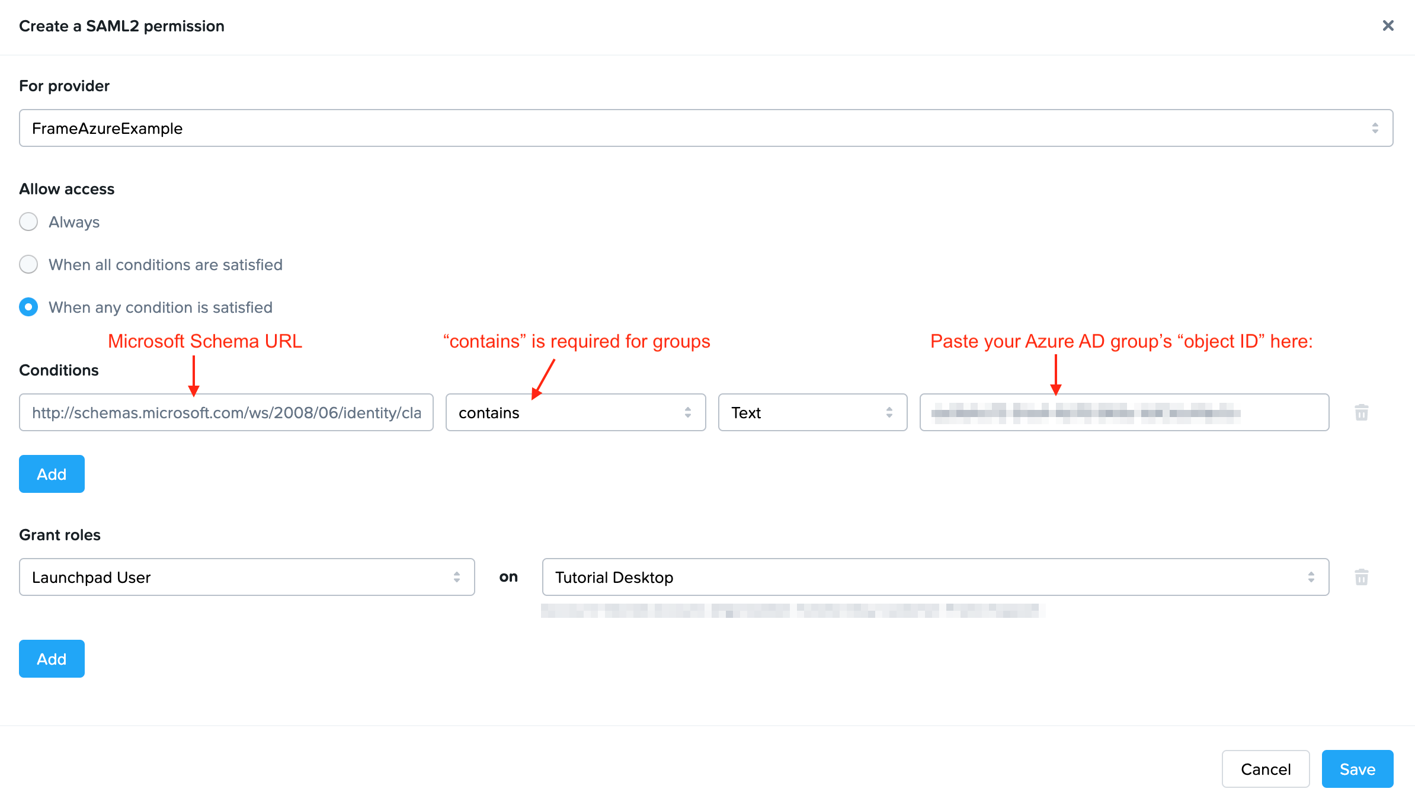Click the delete icon for the grant roles row
The height and width of the screenshot is (808, 1415).
pyautogui.click(x=1362, y=577)
